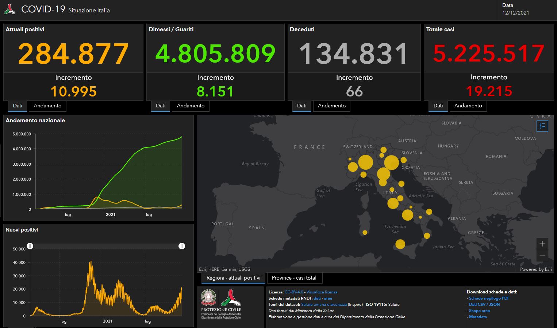Click left handle of Nuovi positivi range slider
The width and height of the screenshot is (557, 328).
[x=30, y=246]
